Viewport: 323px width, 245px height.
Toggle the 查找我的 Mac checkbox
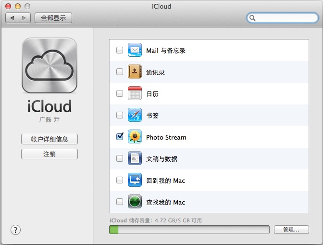click(120, 202)
